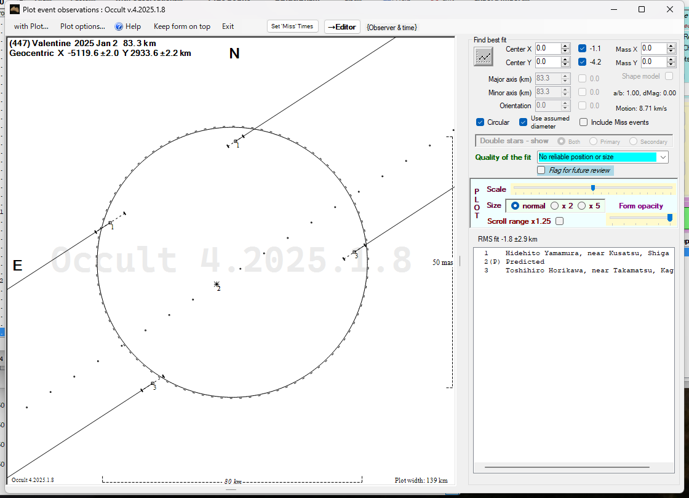
Task: Open the 'Plot options...' menu
Action: pyautogui.click(x=82, y=26)
